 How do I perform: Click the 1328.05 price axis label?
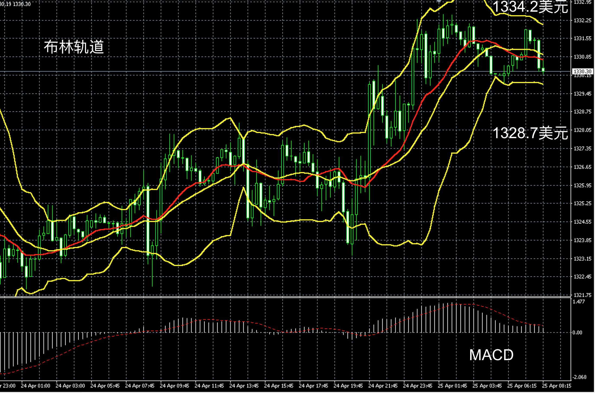tap(583, 130)
